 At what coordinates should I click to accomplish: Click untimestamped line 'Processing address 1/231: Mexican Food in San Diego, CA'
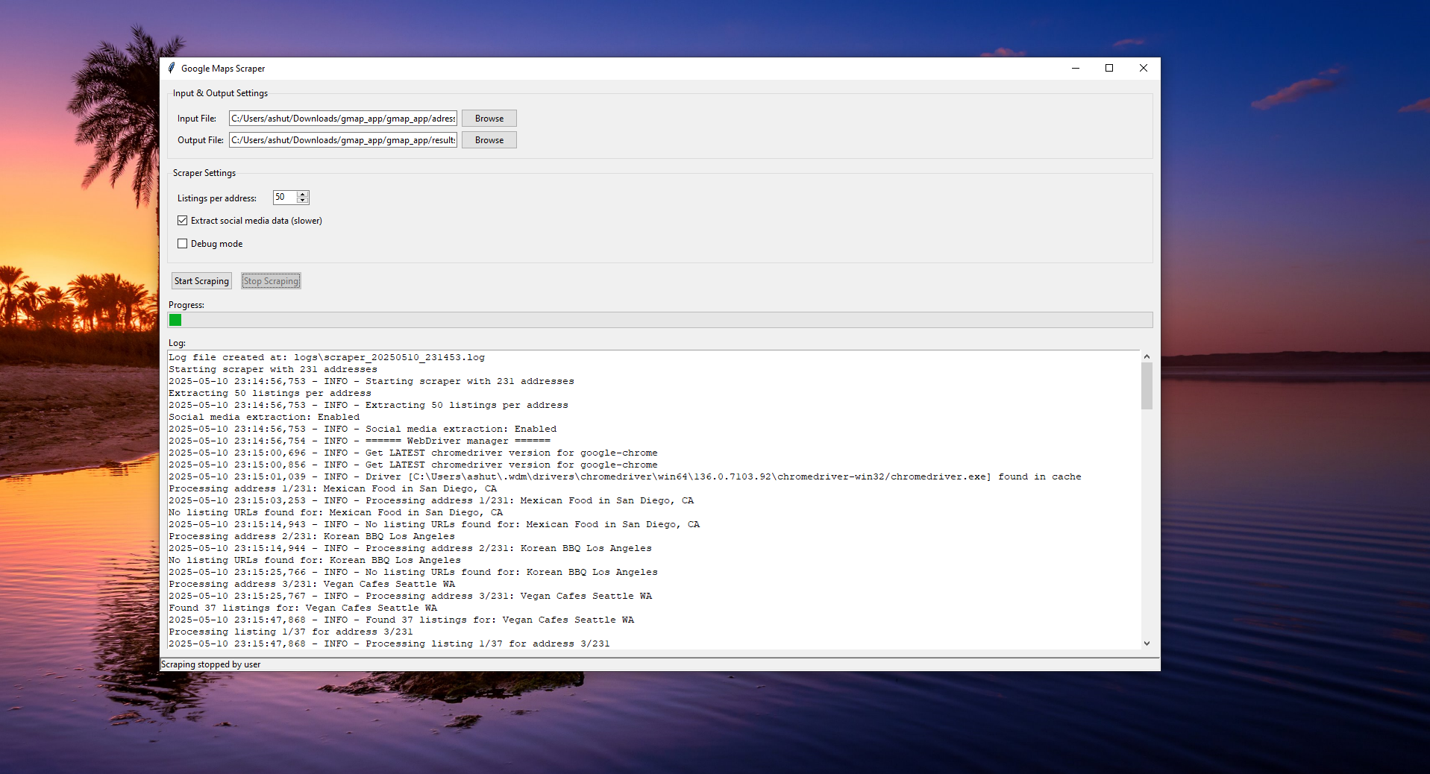pos(333,489)
